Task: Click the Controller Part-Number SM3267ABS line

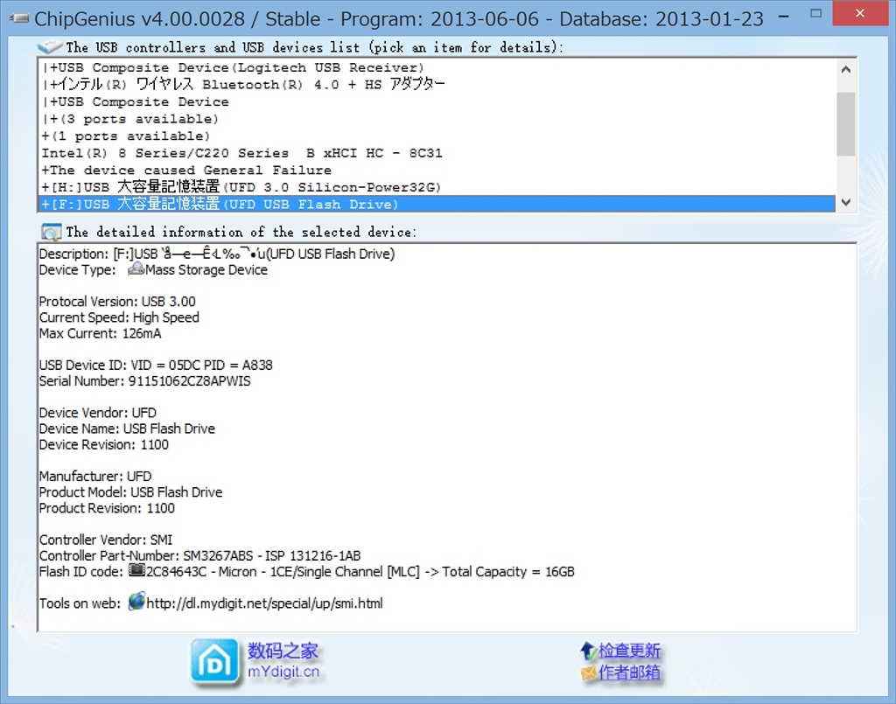Action: 200,556
